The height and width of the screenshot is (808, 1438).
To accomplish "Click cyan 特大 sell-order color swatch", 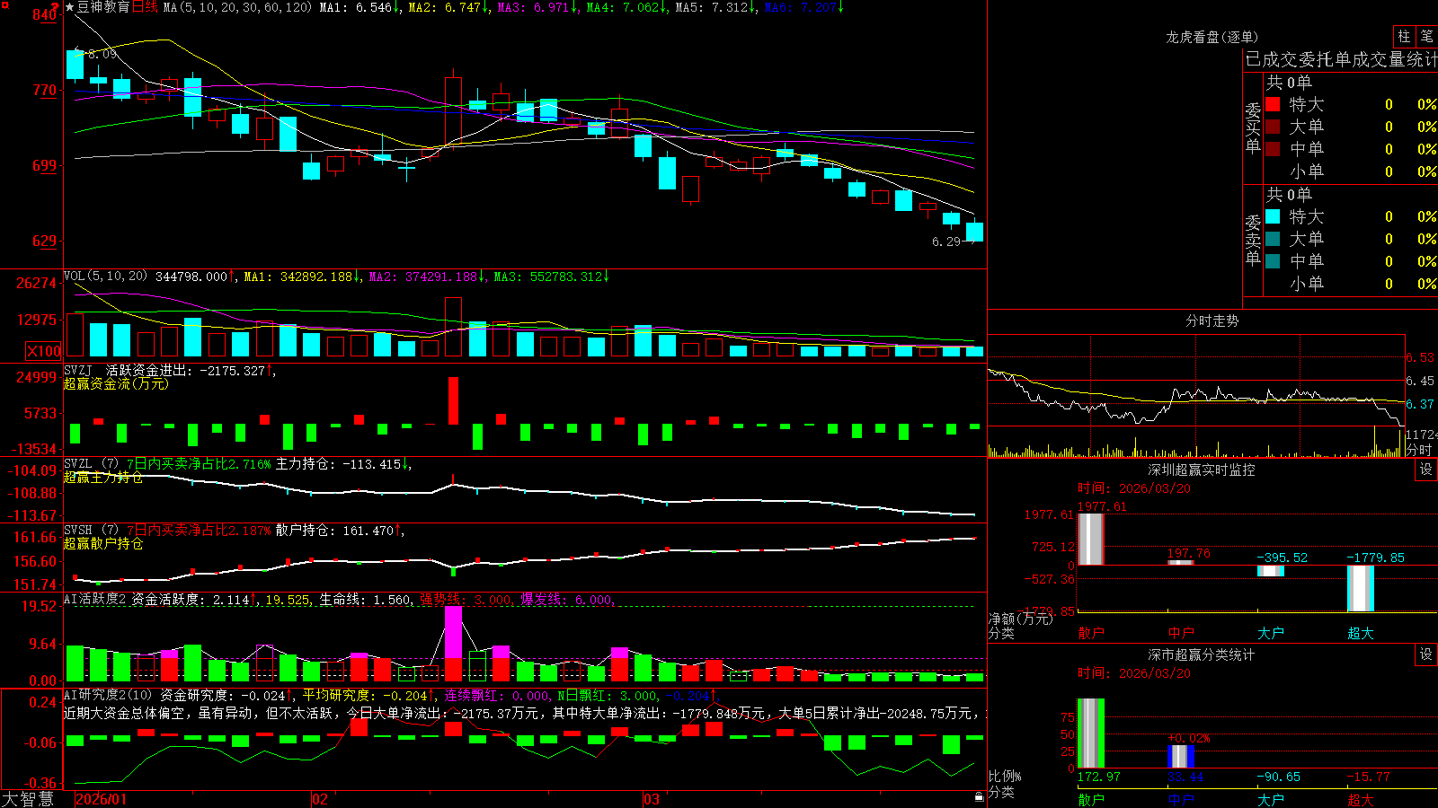I will [x=1273, y=216].
